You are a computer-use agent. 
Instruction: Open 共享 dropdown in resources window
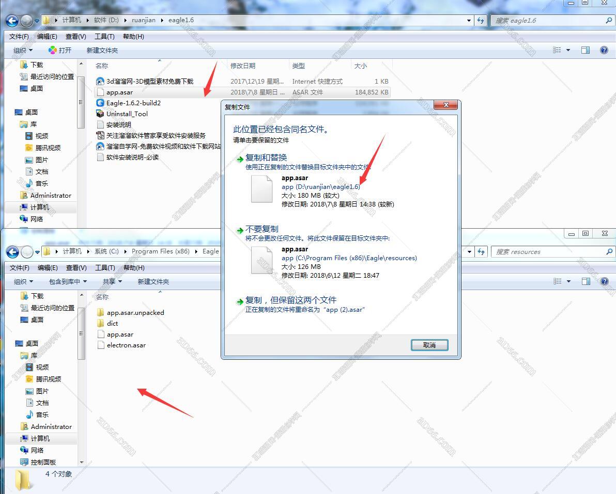pyautogui.click(x=112, y=281)
